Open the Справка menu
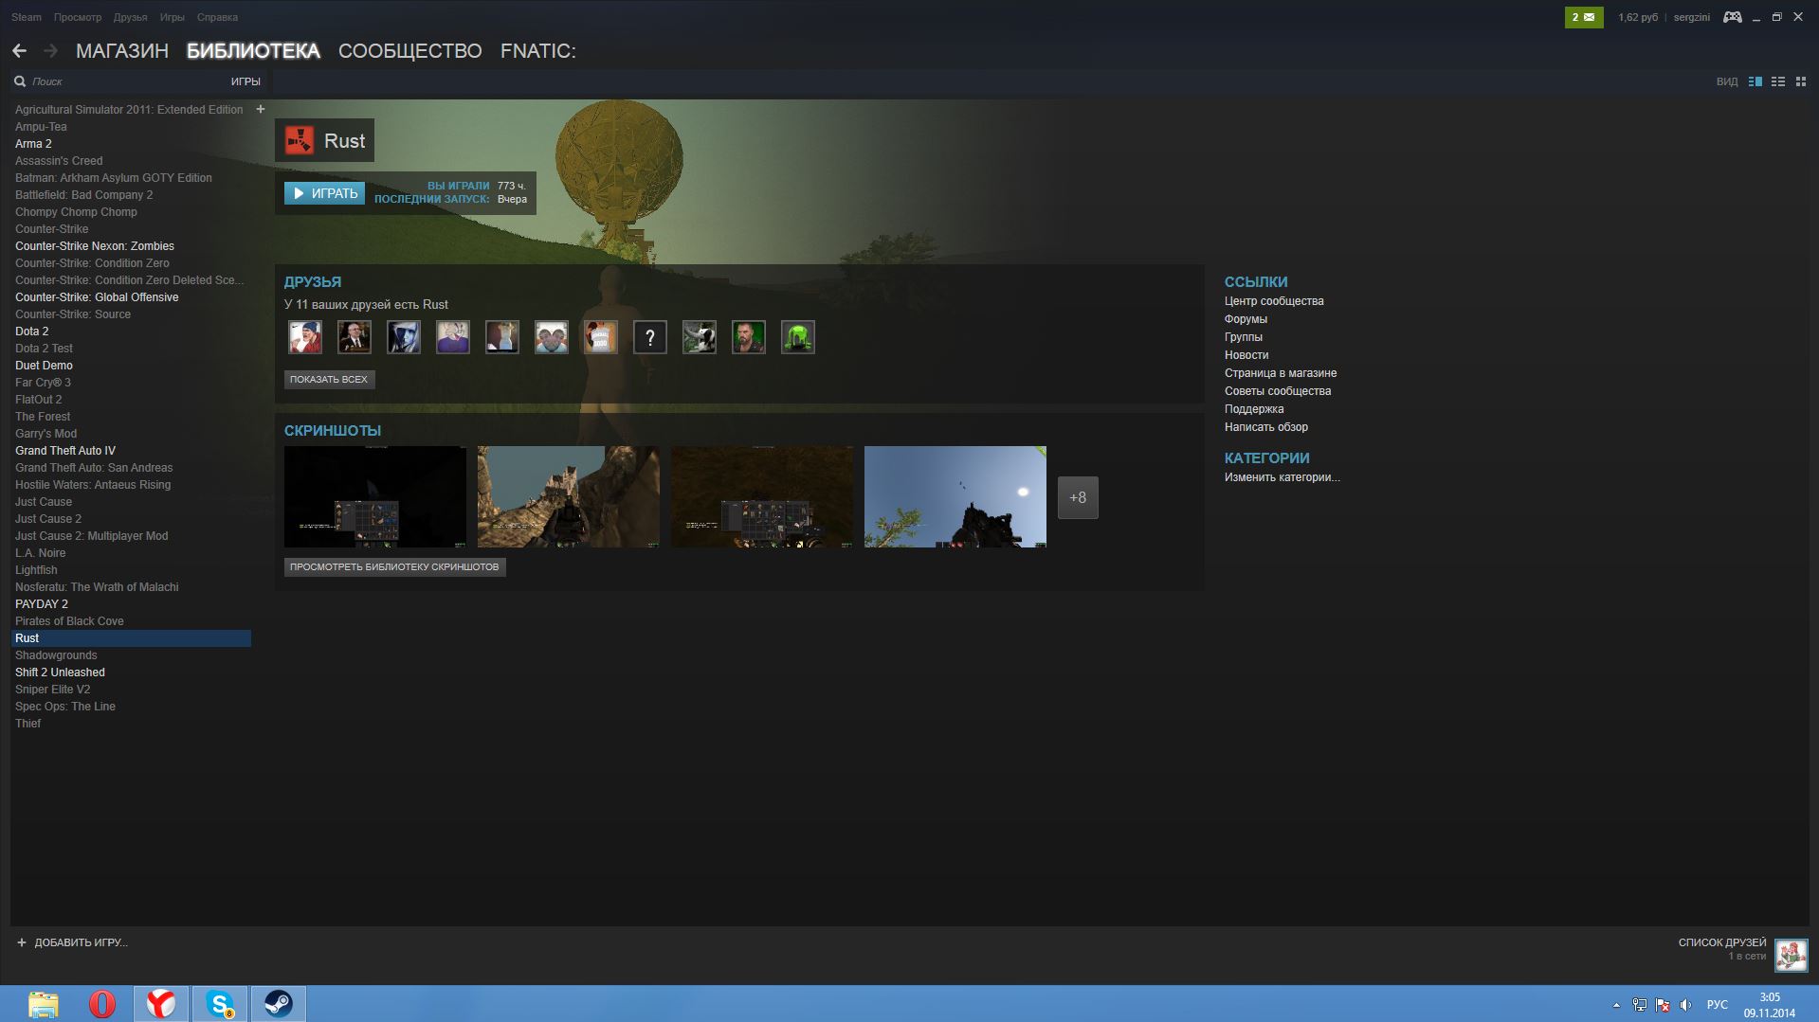The image size is (1819, 1022). tap(217, 17)
